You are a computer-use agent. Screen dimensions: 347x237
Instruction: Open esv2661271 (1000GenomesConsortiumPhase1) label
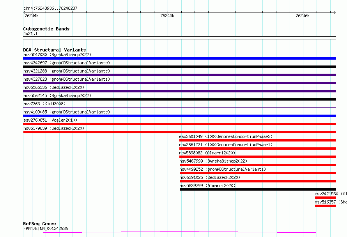click(226, 145)
